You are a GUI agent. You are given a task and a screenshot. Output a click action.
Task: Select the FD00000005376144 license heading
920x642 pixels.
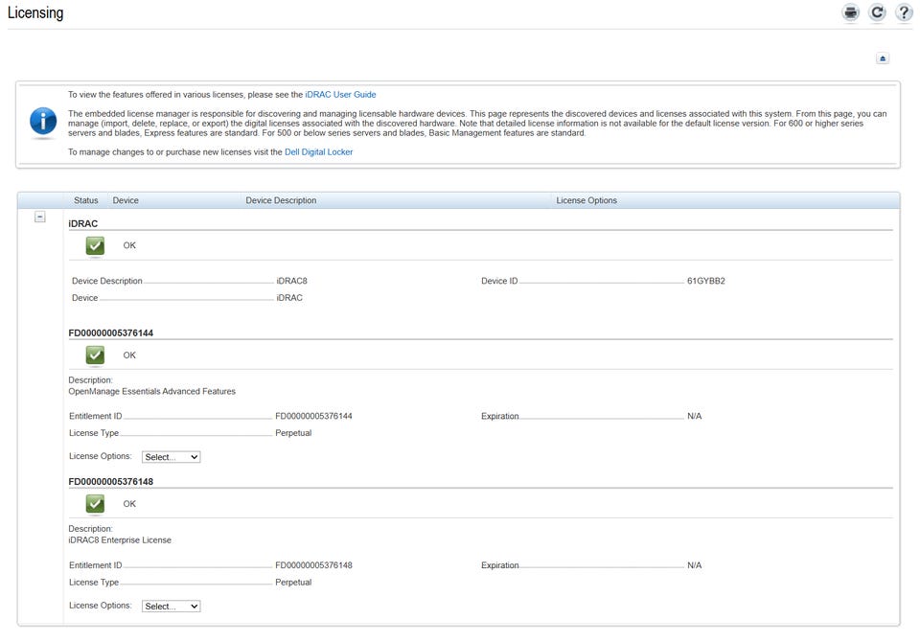tap(111, 332)
